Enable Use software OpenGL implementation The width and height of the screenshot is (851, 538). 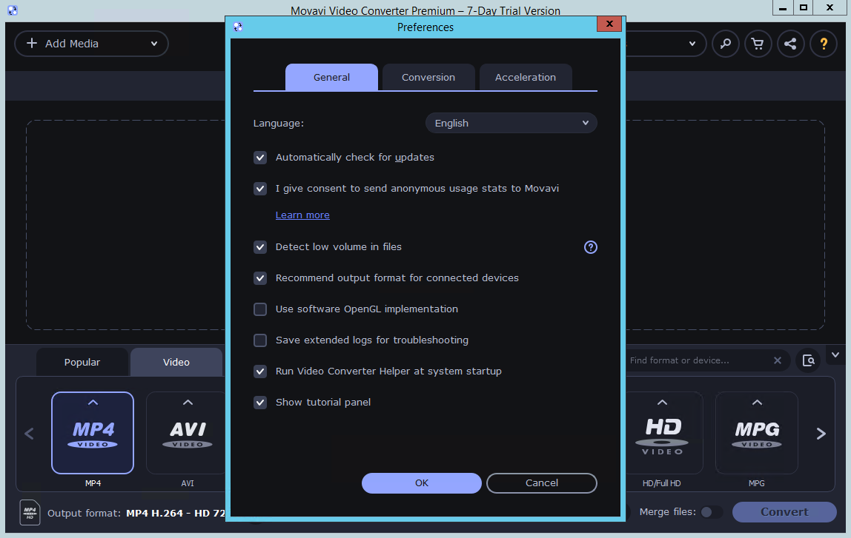[x=260, y=309]
